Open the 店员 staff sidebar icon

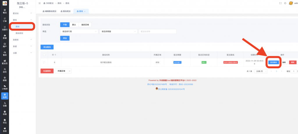[5, 71]
